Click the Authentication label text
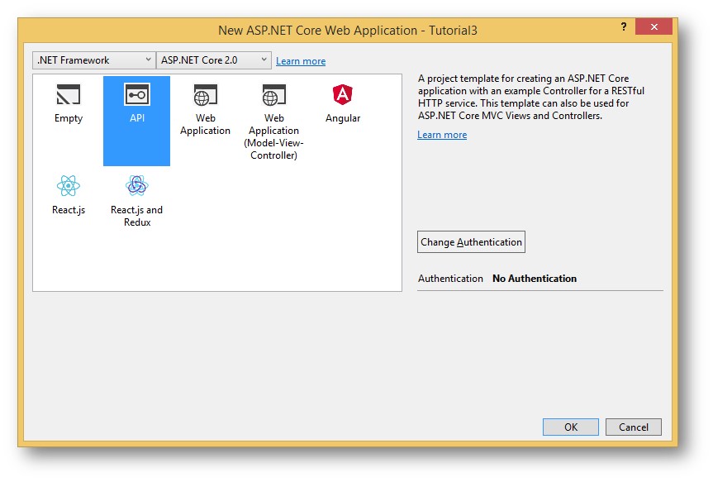This screenshot has width=713, height=482. coord(450,279)
